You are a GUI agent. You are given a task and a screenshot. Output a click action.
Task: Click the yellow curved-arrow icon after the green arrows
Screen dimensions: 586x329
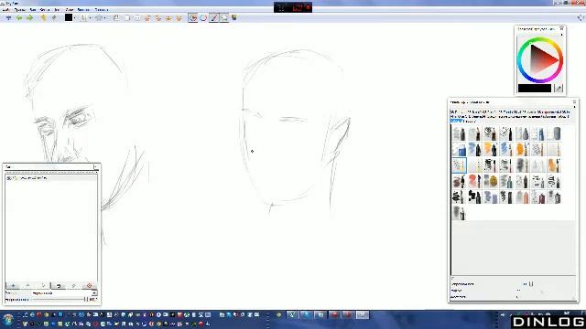[43, 17]
